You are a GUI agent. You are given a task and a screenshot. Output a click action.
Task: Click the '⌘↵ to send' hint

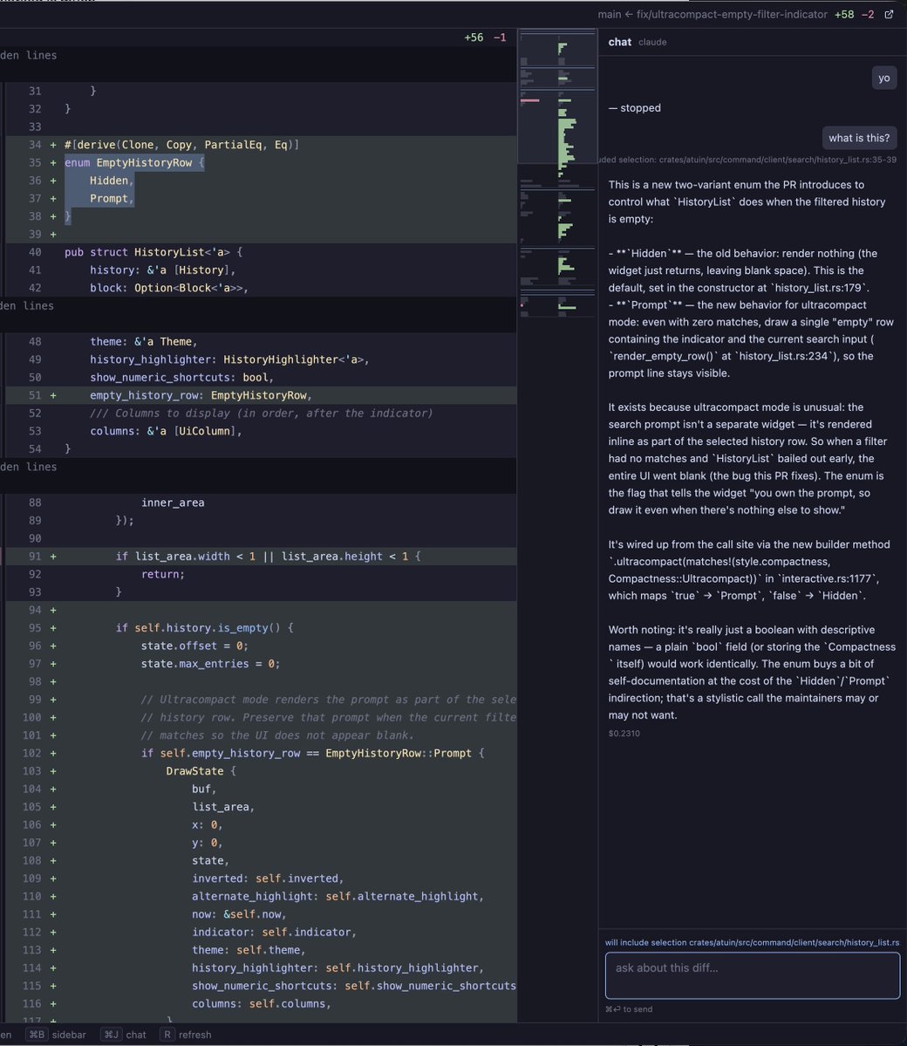(x=629, y=1009)
